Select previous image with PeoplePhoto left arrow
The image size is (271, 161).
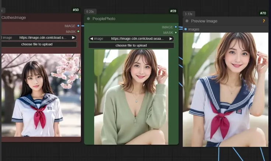click(91, 39)
